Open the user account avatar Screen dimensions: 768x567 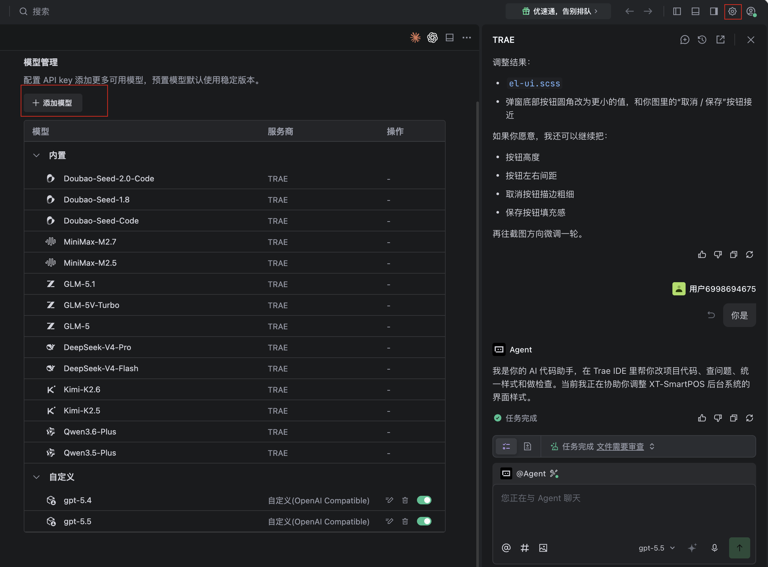[x=751, y=11]
